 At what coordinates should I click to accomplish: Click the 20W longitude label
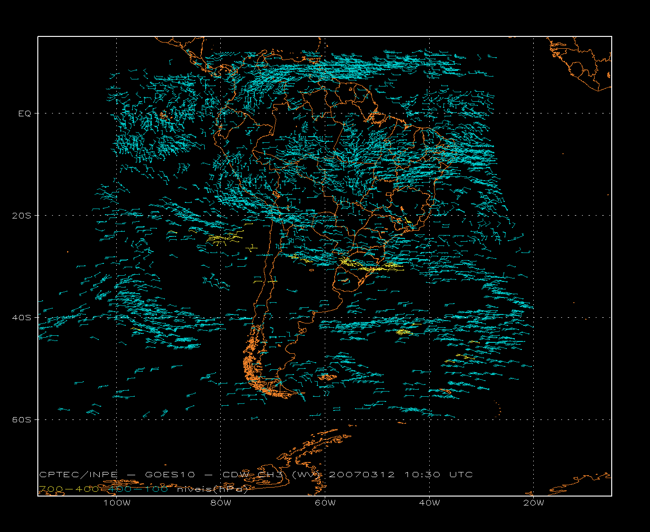click(x=534, y=503)
